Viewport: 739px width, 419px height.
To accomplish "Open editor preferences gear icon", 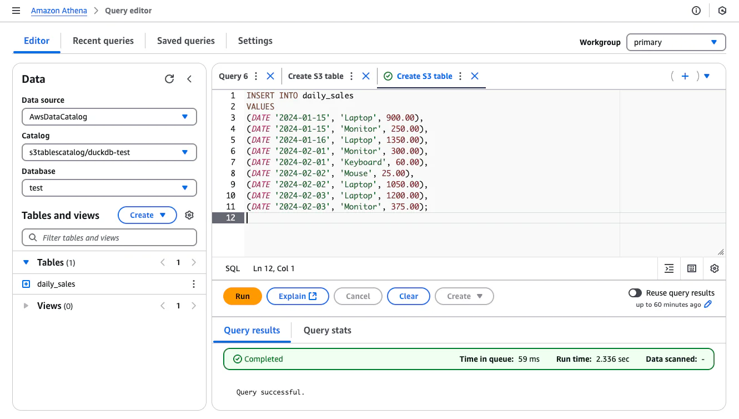I will (x=715, y=268).
